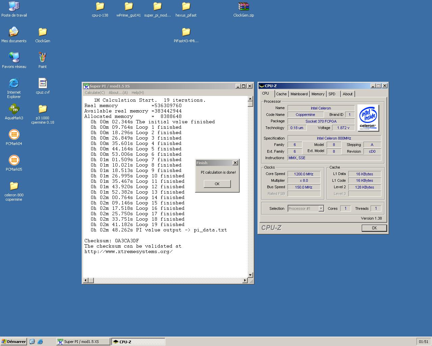Click Super PI horizontal scrollbar right arrow
The height and width of the screenshot is (346, 432).
pyautogui.click(x=245, y=280)
